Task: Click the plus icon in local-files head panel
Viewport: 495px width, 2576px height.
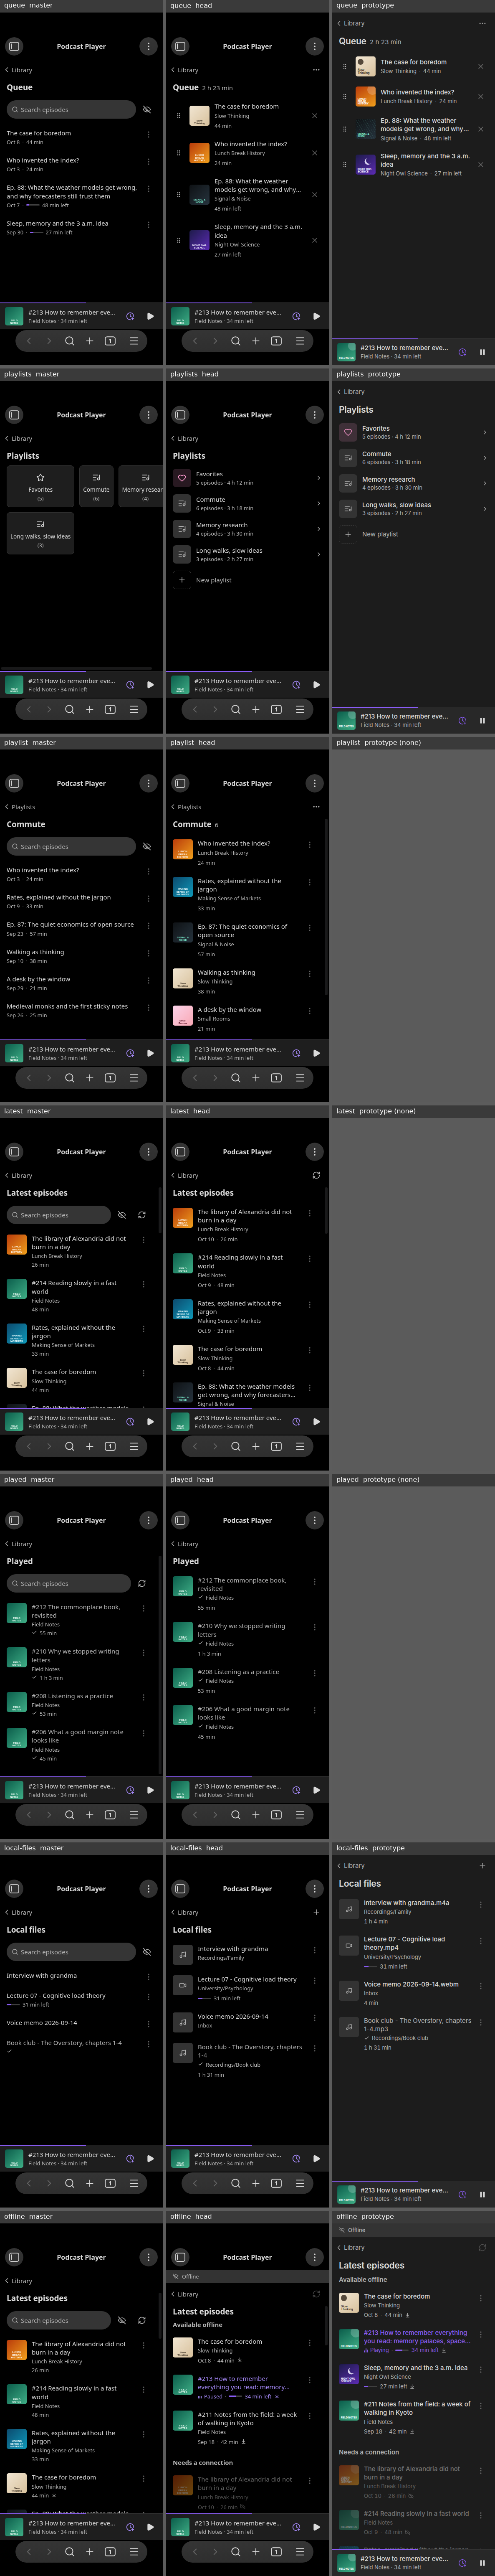Action: point(316,1912)
